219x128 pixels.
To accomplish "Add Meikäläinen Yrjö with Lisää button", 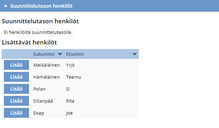I will coord(16,65).
